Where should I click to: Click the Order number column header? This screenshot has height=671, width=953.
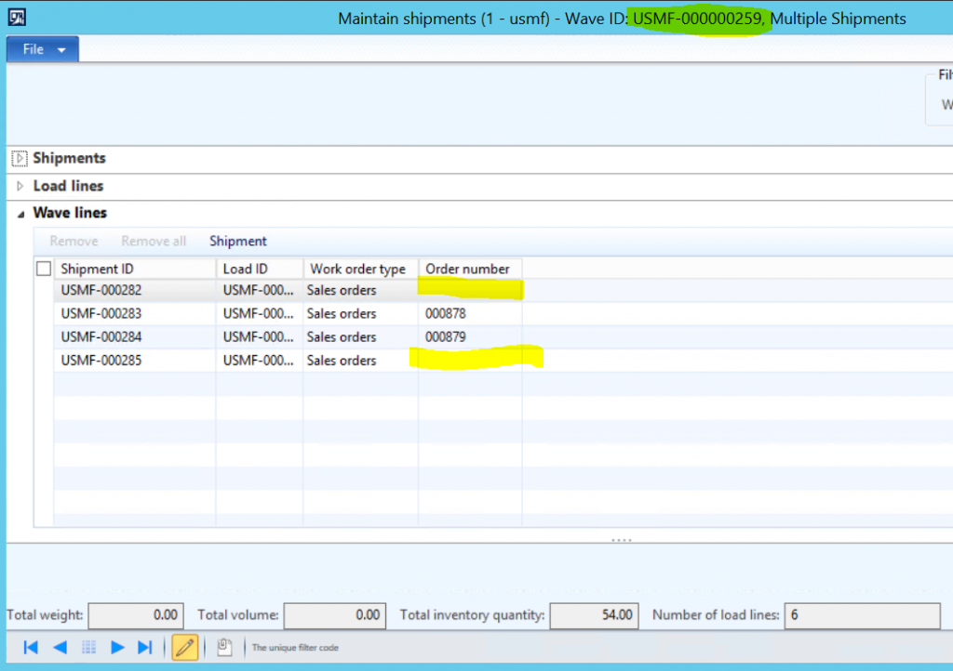(468, 269)
